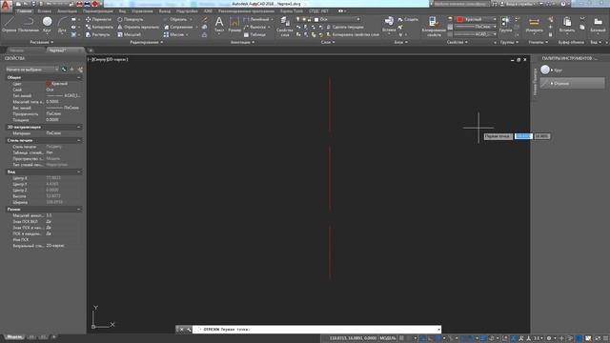Click the highlighted dynamic input coordinate field

pyautogui.click(x=523, y=136)
